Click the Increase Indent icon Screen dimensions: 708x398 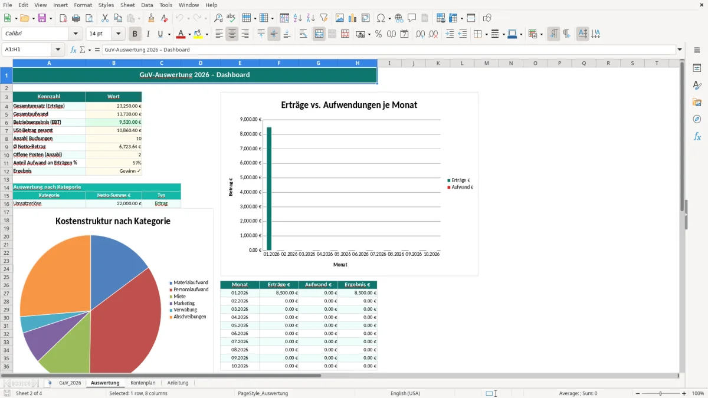point(450,34)
